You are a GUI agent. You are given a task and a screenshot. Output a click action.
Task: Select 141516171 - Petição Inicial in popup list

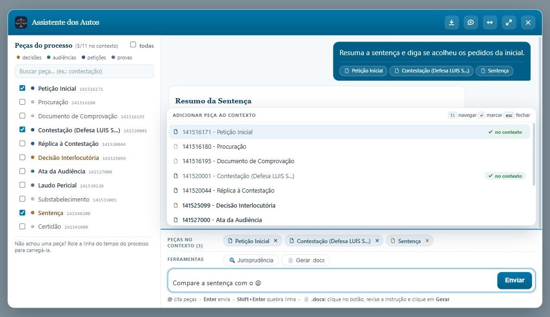point(349,132)
